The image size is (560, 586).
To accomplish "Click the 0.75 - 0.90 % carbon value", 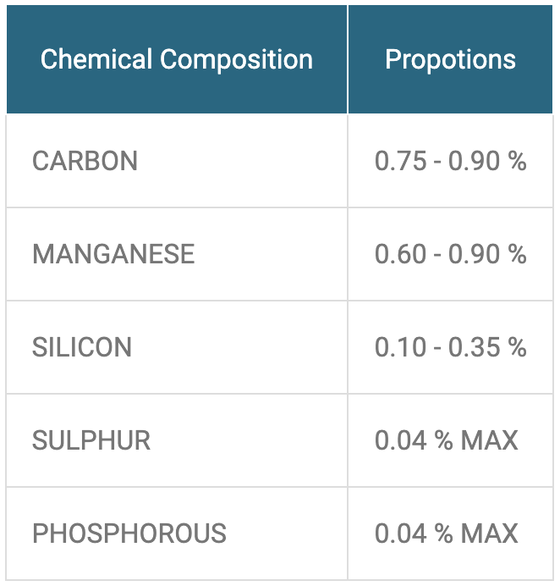I will [450, 161].
